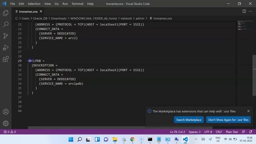Open Windows taskbar search
The width and height of the screenshot is (256, 144).
tap(80, 140)
